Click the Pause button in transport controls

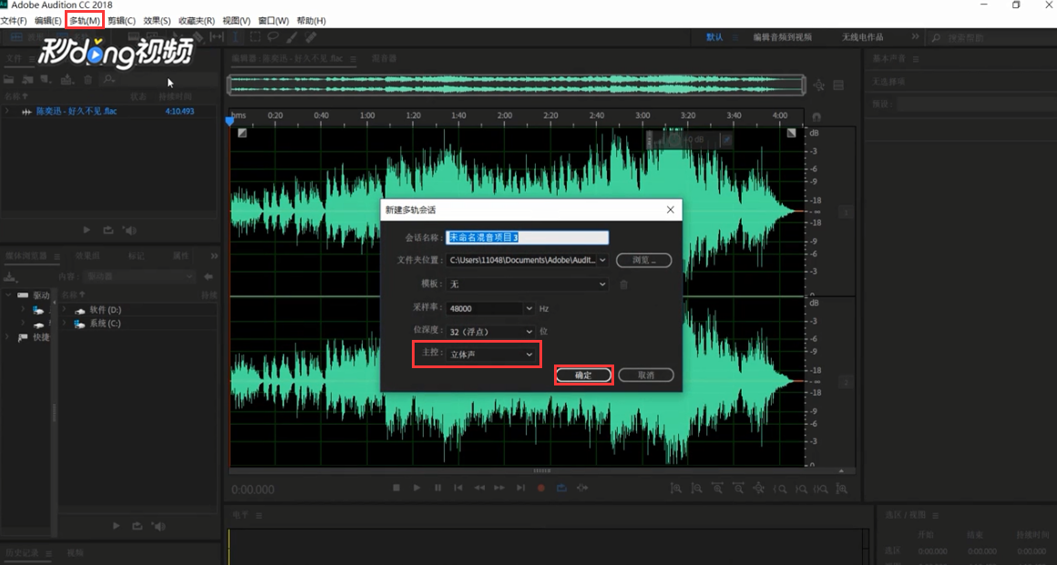tap(437, 488)
